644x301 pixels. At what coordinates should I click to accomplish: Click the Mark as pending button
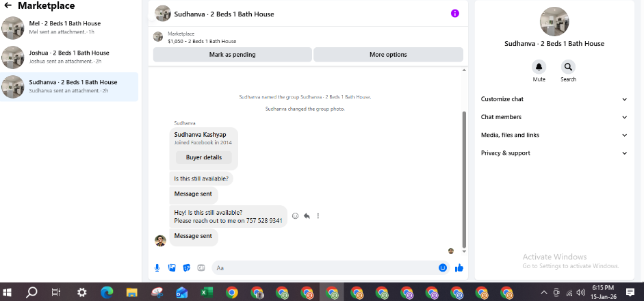pos(232,55)
